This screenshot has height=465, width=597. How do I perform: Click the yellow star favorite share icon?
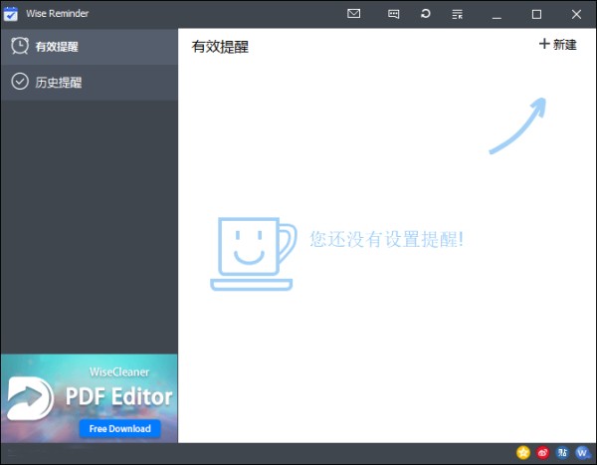click(x=523, y=453)
